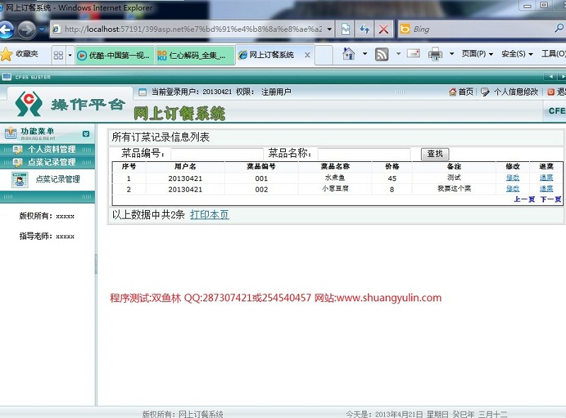566x418 pixels.
Task: Click the browser Back arrow button
Action: click(6, 30)
